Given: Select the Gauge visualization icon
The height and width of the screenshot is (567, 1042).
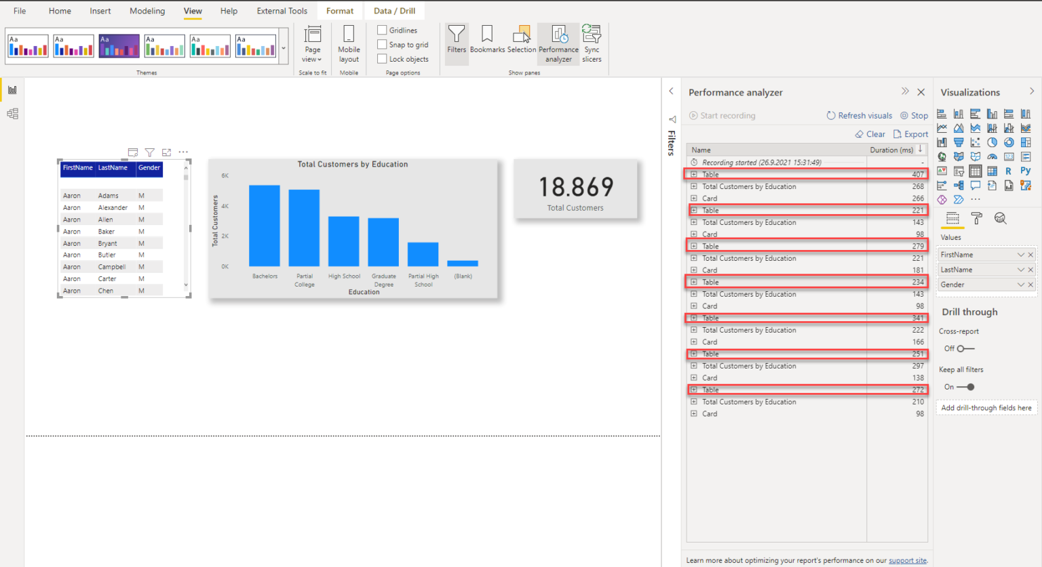Looking at the screenshot, I should tap(992, 156).
